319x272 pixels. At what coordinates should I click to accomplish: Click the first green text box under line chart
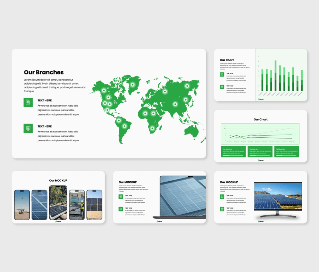pyautogui.click(x=233, y=152)
